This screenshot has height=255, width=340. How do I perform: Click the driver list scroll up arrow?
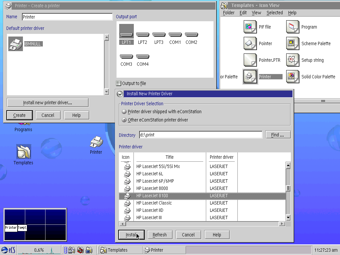coord(288,166)
